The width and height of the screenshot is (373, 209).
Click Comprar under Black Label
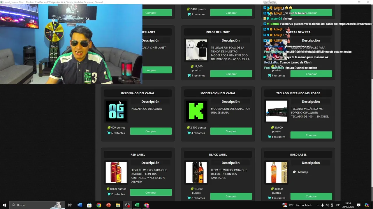tap(231, 197)
